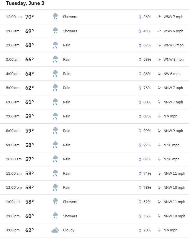Click the cloudy icon at 3:00 pm
This screenshot has width=189, height=238.
pos(55,230)
